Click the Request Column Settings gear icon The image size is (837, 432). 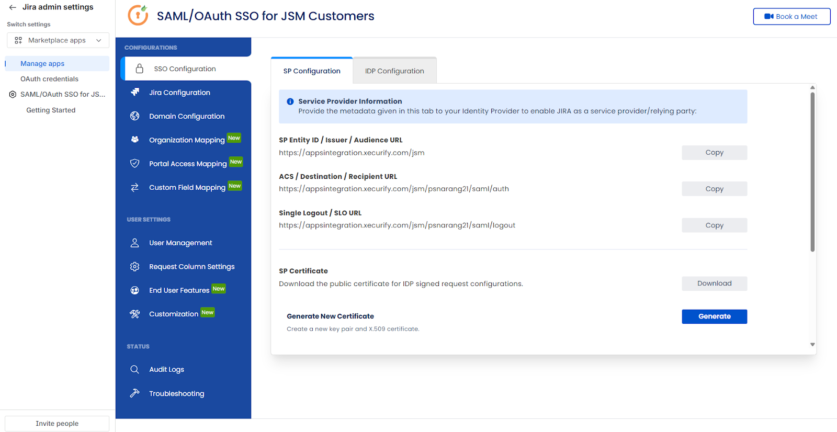[135, 266]
